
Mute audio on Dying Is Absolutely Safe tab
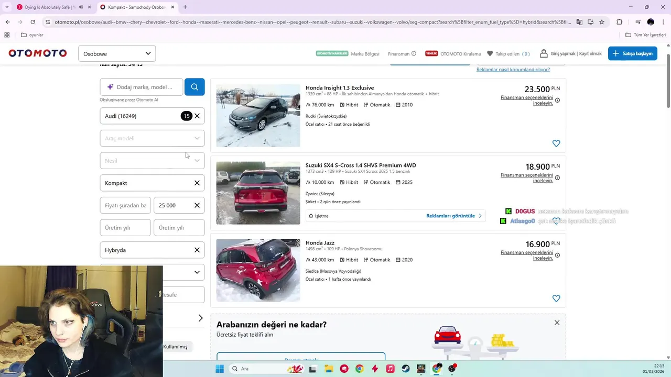(81, 7)
